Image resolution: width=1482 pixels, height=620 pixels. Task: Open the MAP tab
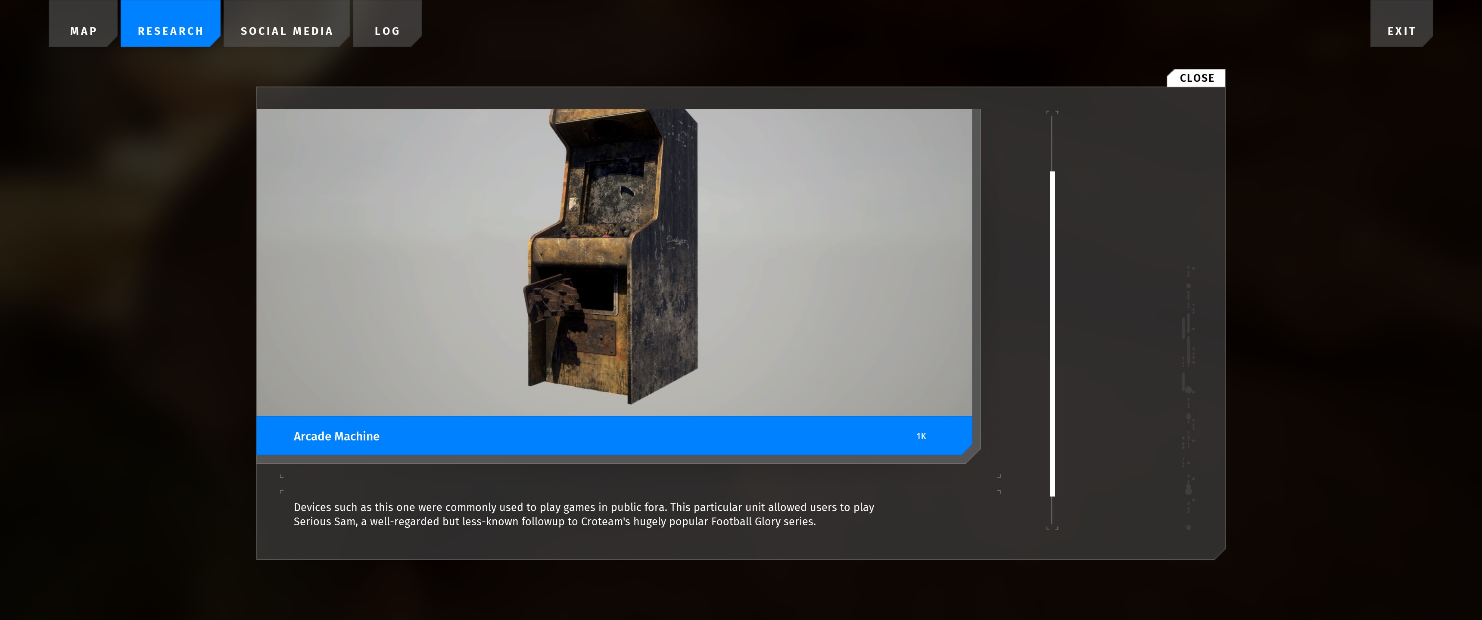click(x=84, y=24)
